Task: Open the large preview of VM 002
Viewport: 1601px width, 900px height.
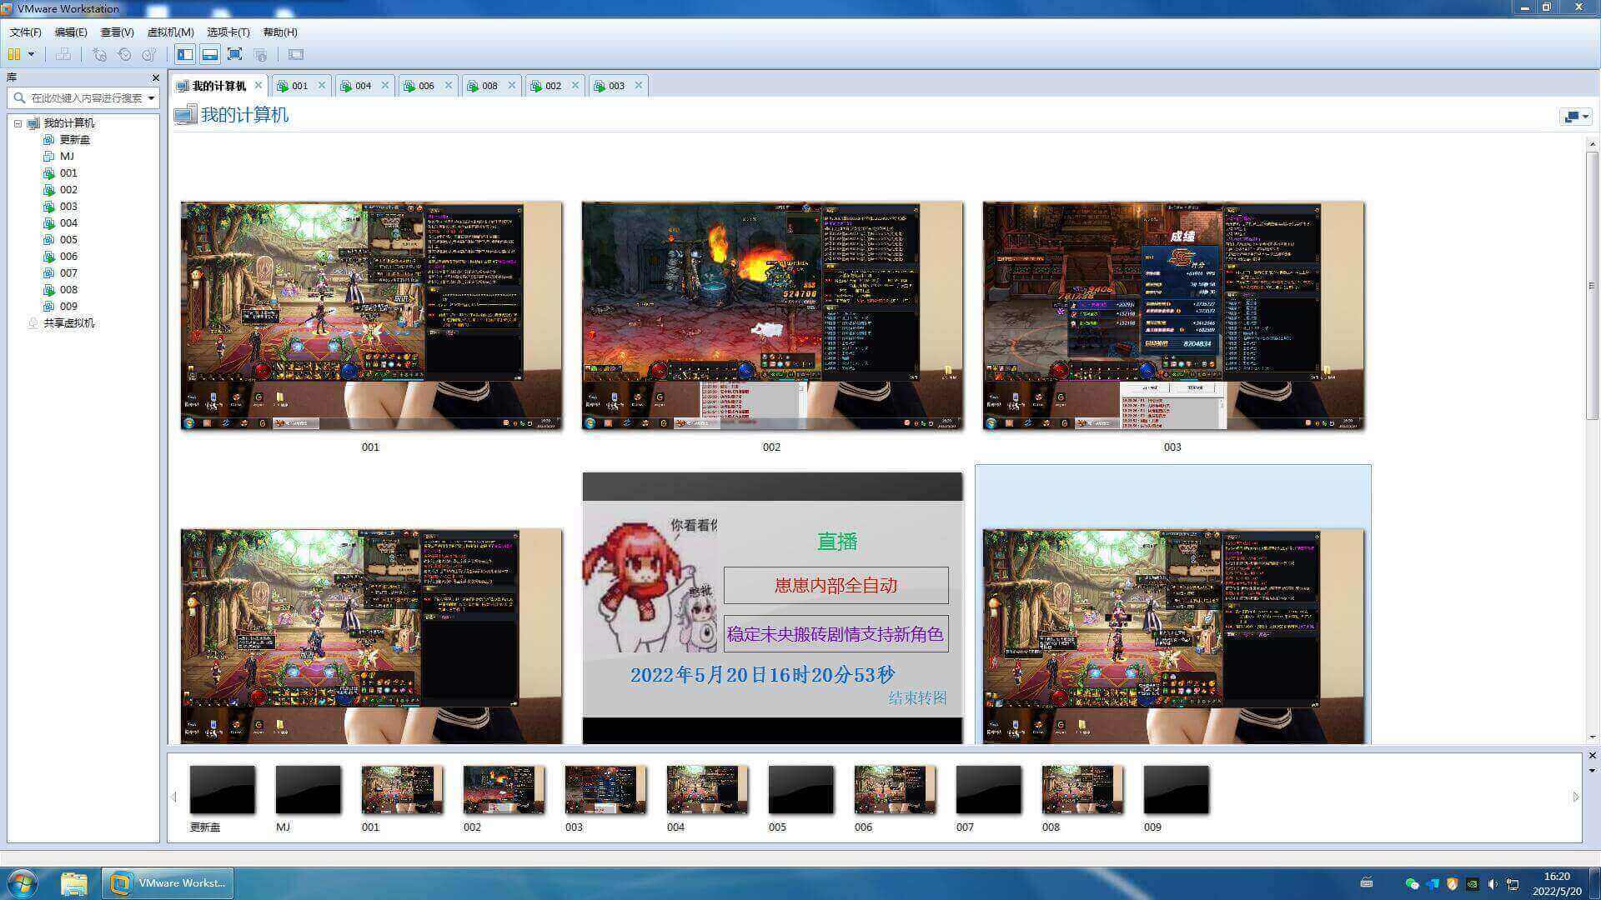Action: pyautogui.click(x=772, y=316)
